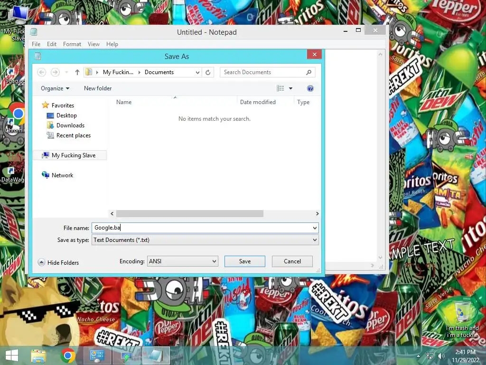The width and height of the screenshot is (486, 365).
Task: Open Notepad Edit menu
Action: click(x=51, y=44)
